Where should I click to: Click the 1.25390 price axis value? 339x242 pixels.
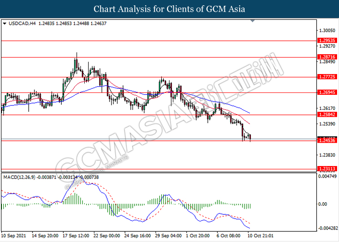(x=327, y=124)
